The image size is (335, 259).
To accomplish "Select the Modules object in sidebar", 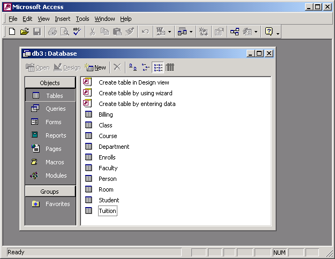I will (35, 176).
